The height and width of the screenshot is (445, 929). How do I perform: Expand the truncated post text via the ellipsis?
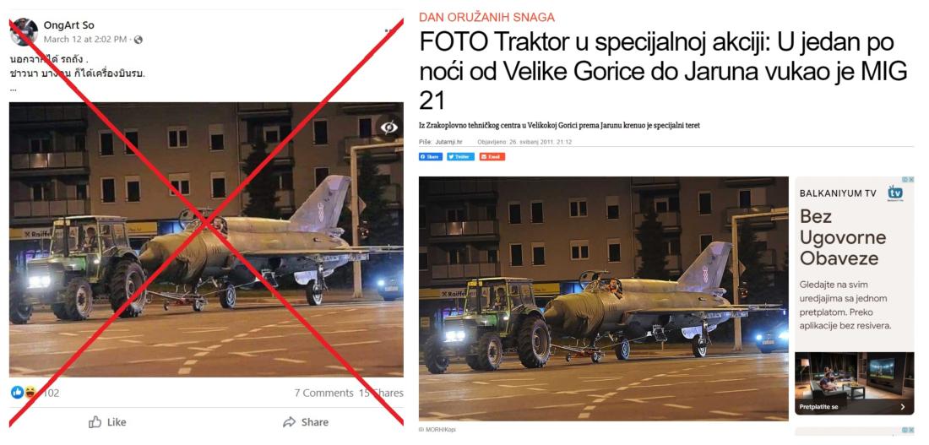[x=14, y=88]
